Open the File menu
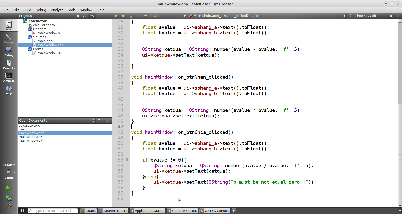The width and height of the screenshot is (402, 214). [x=6, y=10]
